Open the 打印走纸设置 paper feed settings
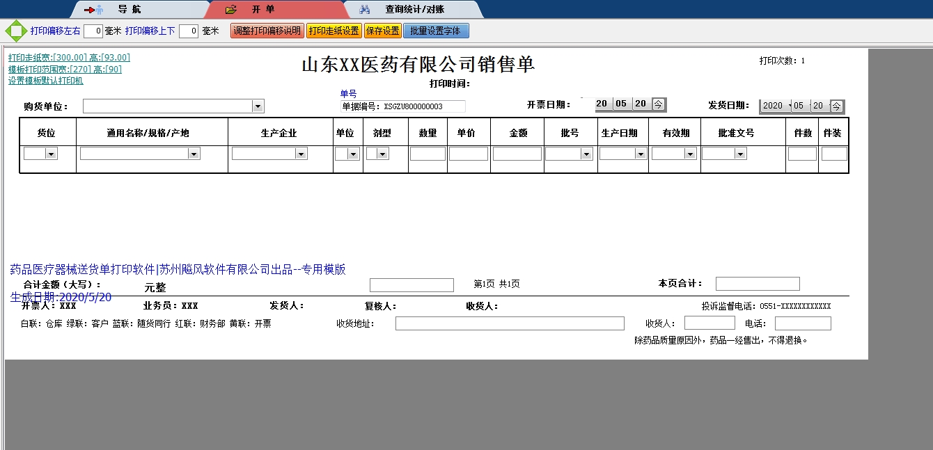933x450 pixels. tap(333, 31)
